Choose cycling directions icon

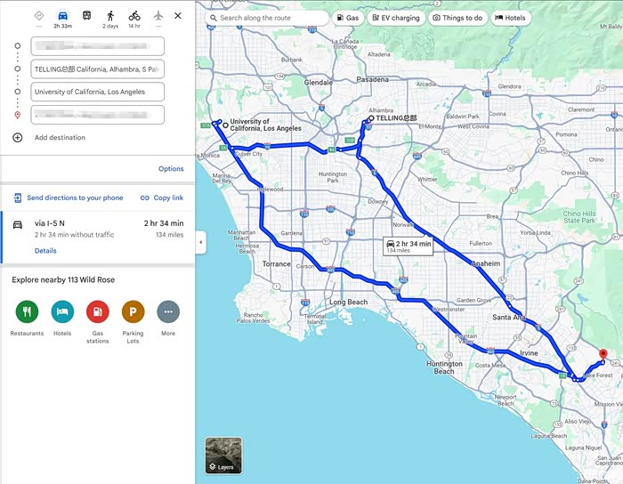(x=134, y=16)
